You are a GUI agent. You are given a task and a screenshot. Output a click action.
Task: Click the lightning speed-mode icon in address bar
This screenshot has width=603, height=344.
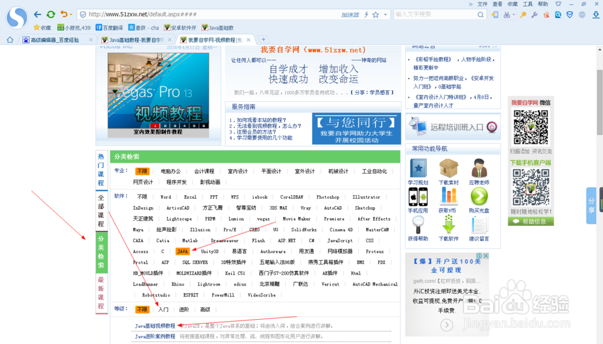click(x=366, y=14)
